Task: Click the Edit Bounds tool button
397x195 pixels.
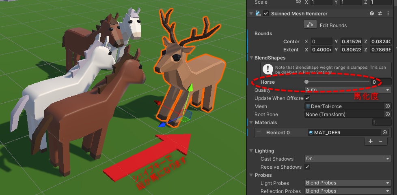Action: coord(310,25)
